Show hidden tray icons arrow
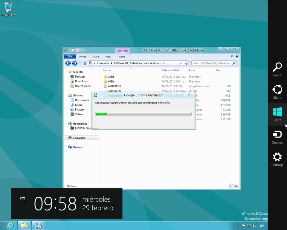The image size is (287, 230). 238,226
